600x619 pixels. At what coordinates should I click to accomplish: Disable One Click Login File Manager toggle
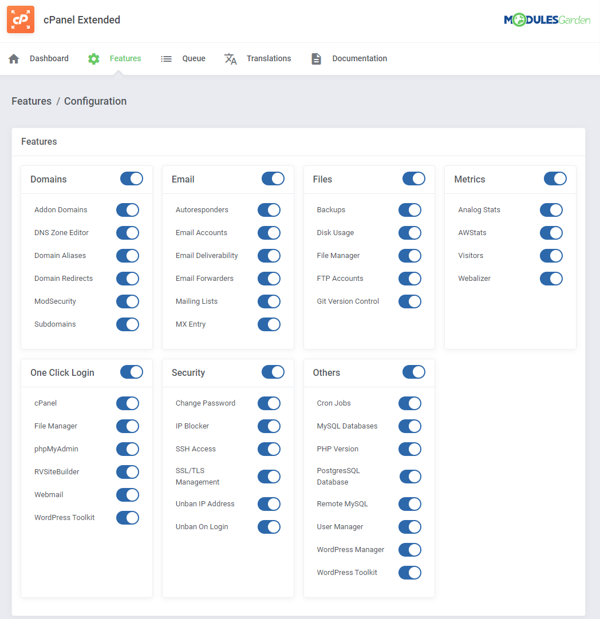[128, 426]
